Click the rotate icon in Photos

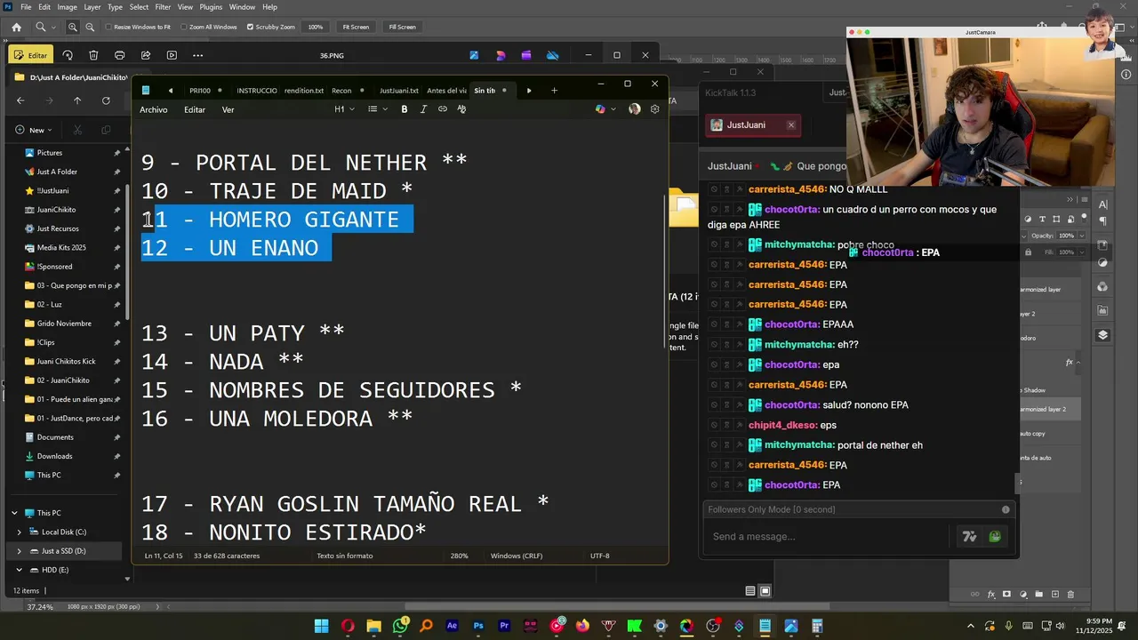[68, 55]
